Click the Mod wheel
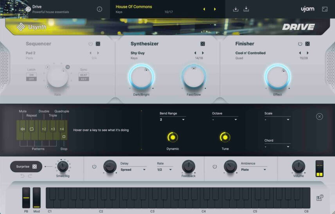Screen dimensions: 335x214 pyautogui.click(x=36, y=198)
